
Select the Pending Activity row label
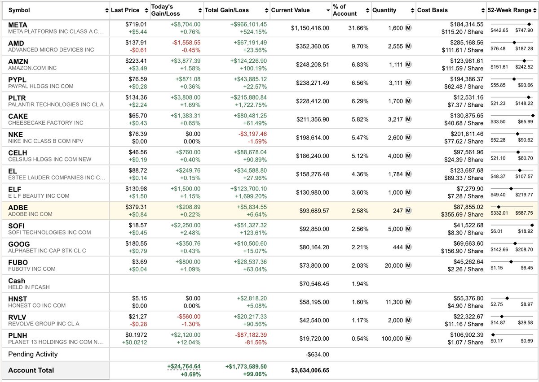33,354
